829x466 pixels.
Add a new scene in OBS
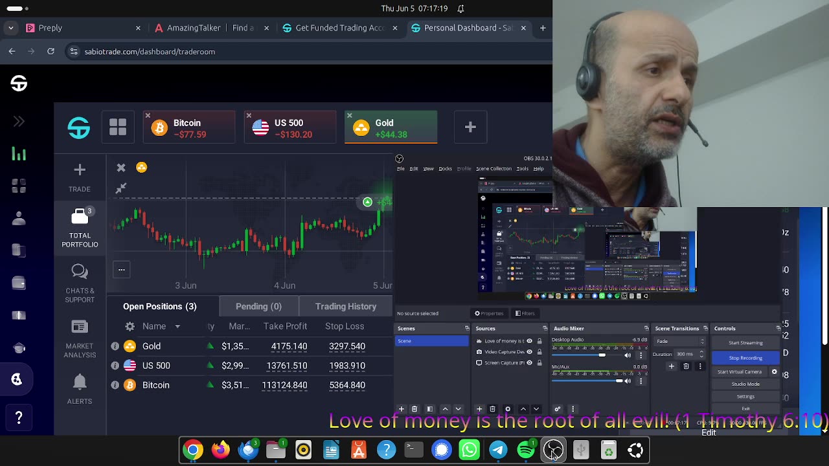(401, 409)
